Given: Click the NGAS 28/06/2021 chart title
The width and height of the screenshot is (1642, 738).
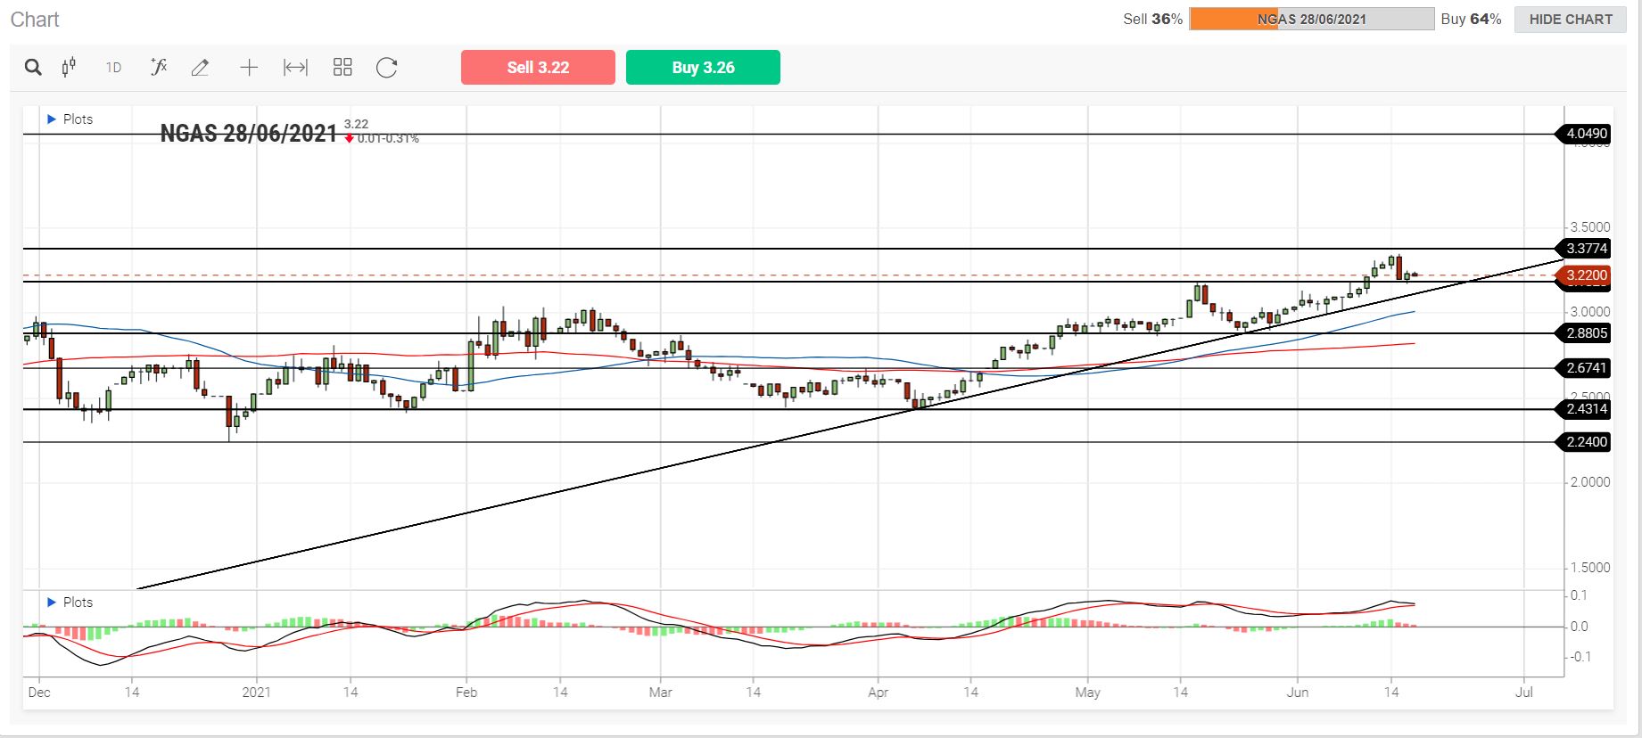Looking at the screenshot, I should click(249, 134).
